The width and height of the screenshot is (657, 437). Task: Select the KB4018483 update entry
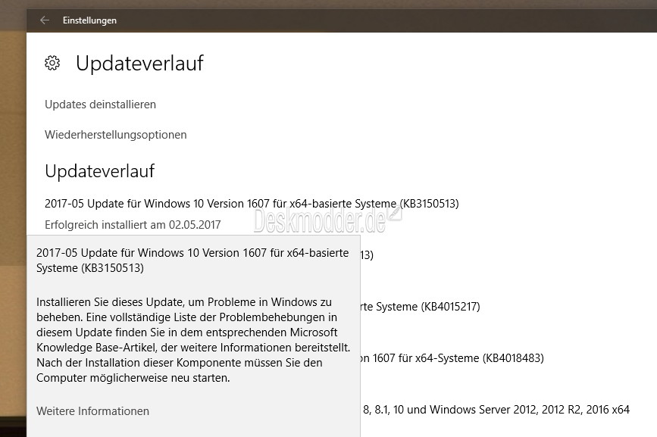click(452, 358)
